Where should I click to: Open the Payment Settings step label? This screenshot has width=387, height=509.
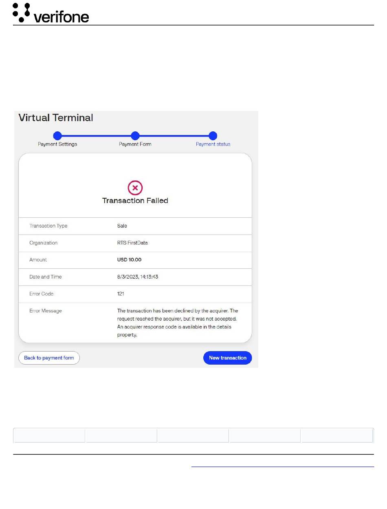(x=57, y=144)
